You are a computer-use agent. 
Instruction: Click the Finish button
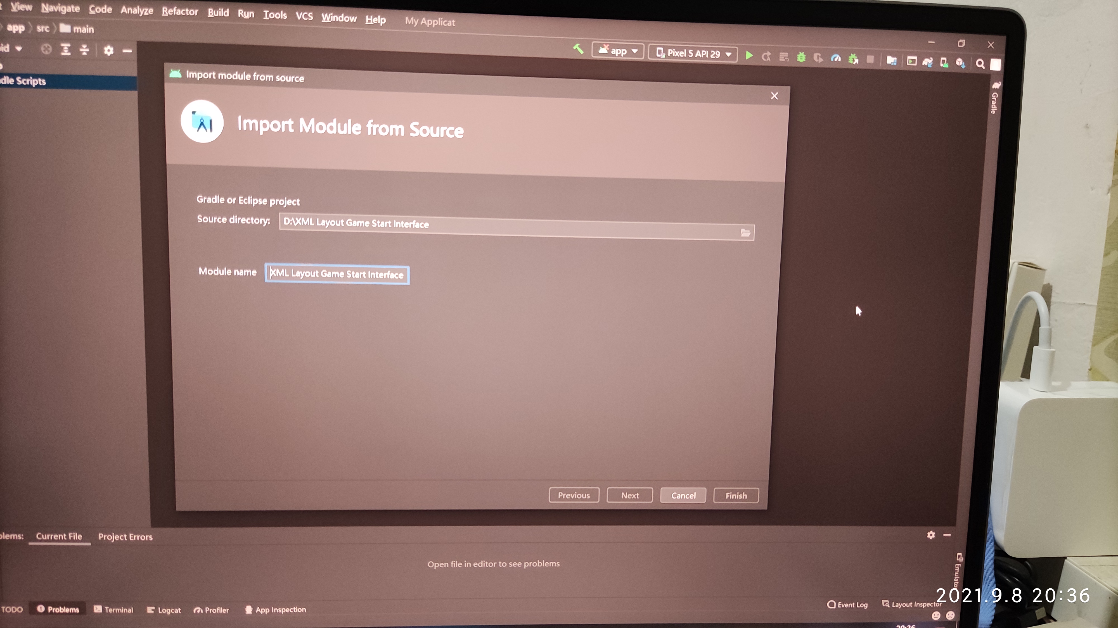coord(736,496)
